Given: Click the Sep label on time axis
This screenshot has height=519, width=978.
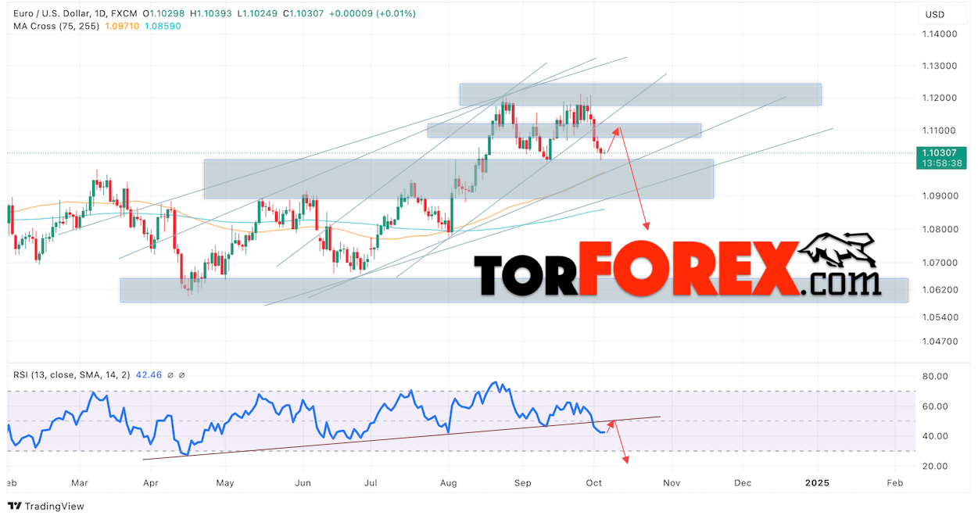Looking at the screenshot, I should [522, 483].
